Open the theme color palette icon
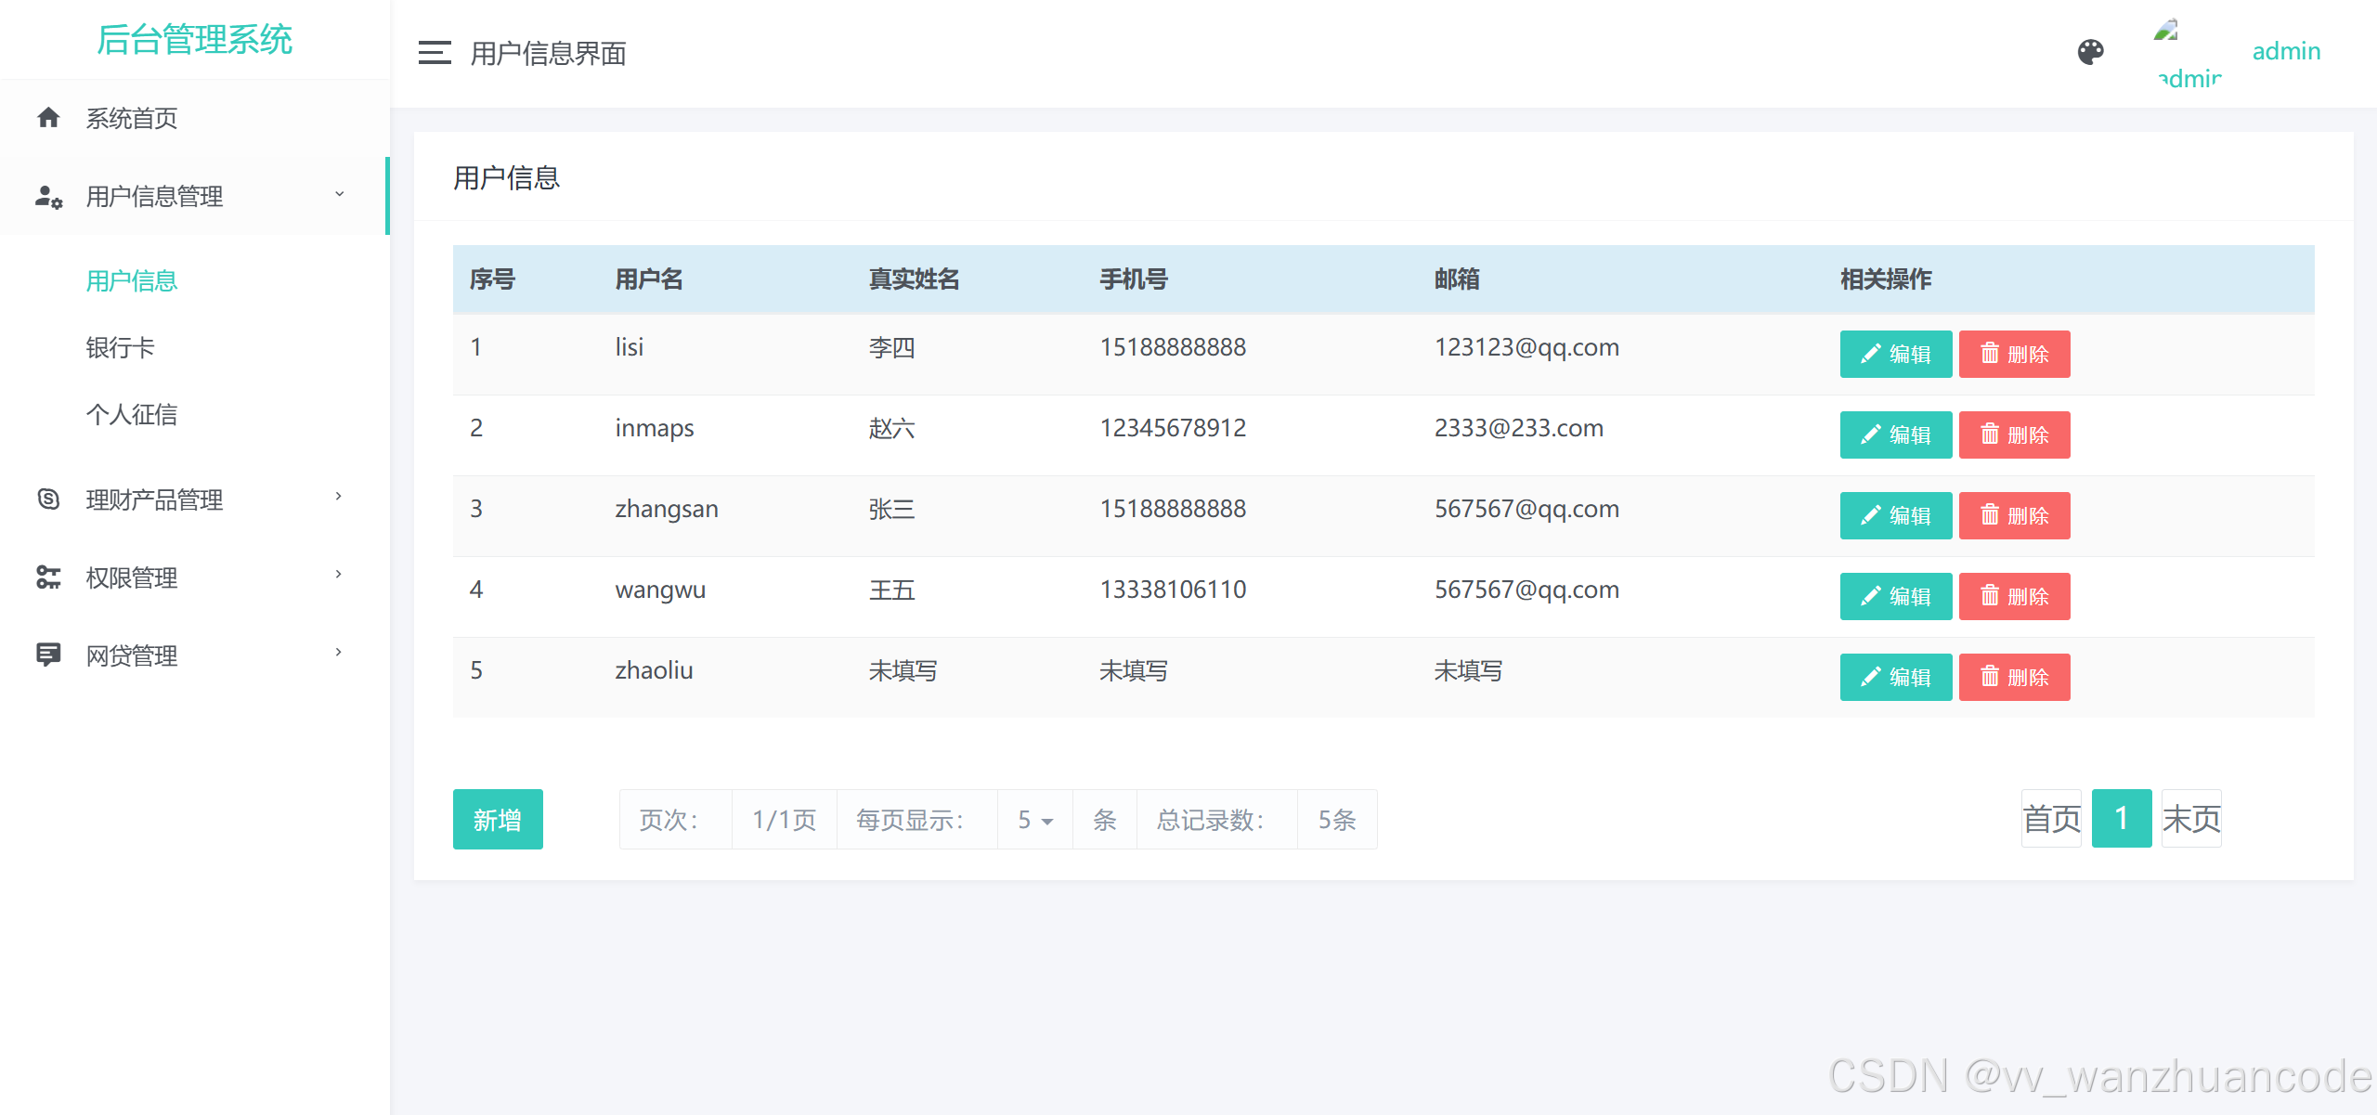Screen dimensions: 2377x1115 (2090, 52)
